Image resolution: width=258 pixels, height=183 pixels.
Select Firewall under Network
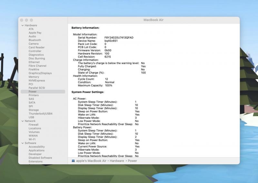coord(34,125)
